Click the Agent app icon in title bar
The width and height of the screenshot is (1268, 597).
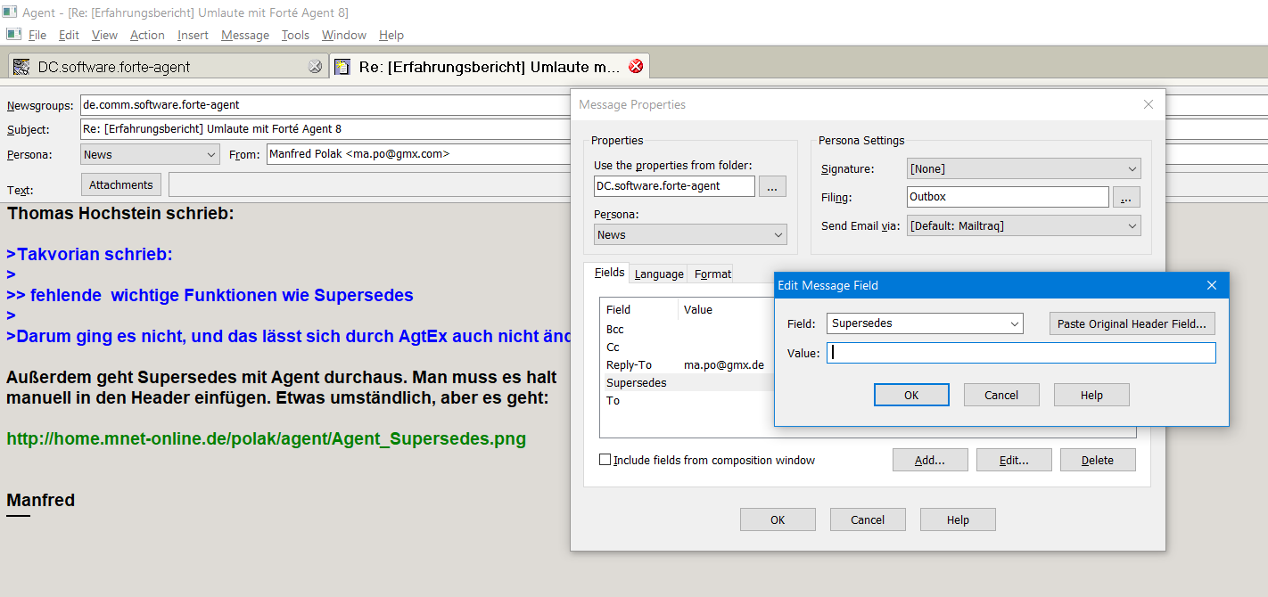point(10,12)
